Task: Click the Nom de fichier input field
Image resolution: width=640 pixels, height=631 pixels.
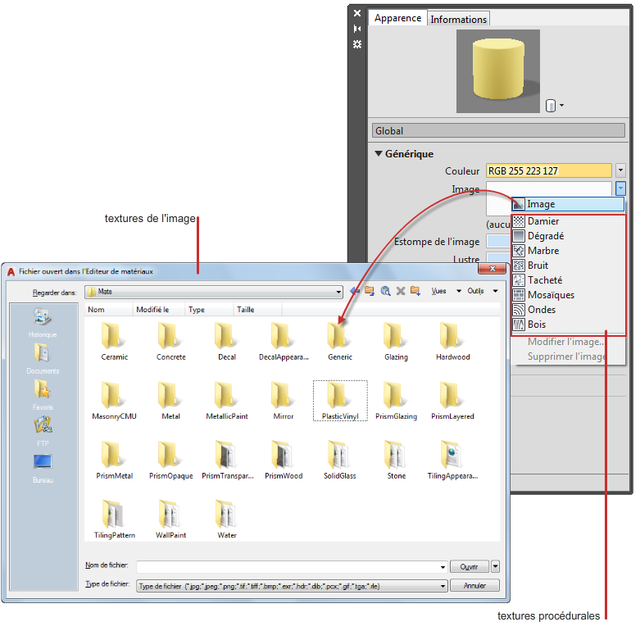Action: coord(292,567)
